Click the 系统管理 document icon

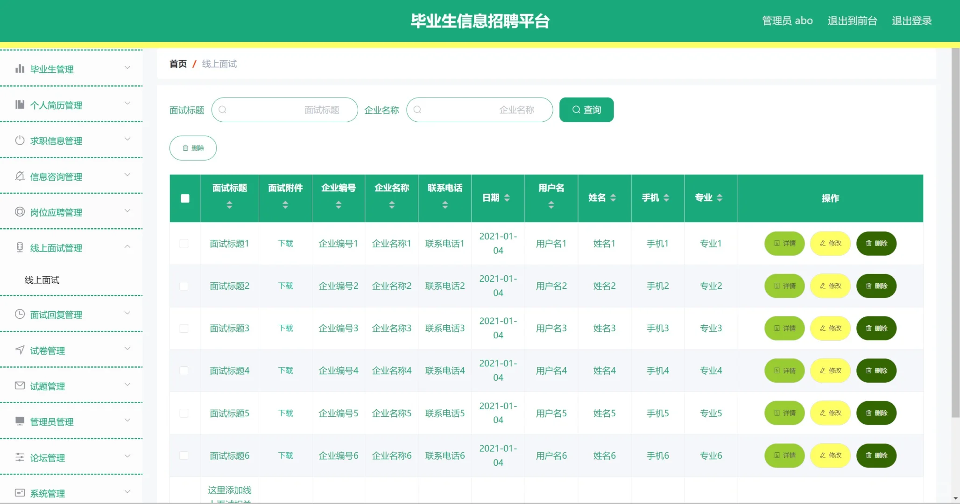click(20, 493)
